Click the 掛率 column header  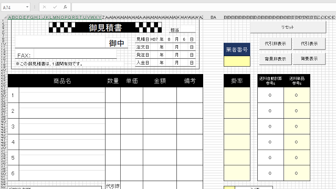237,81
